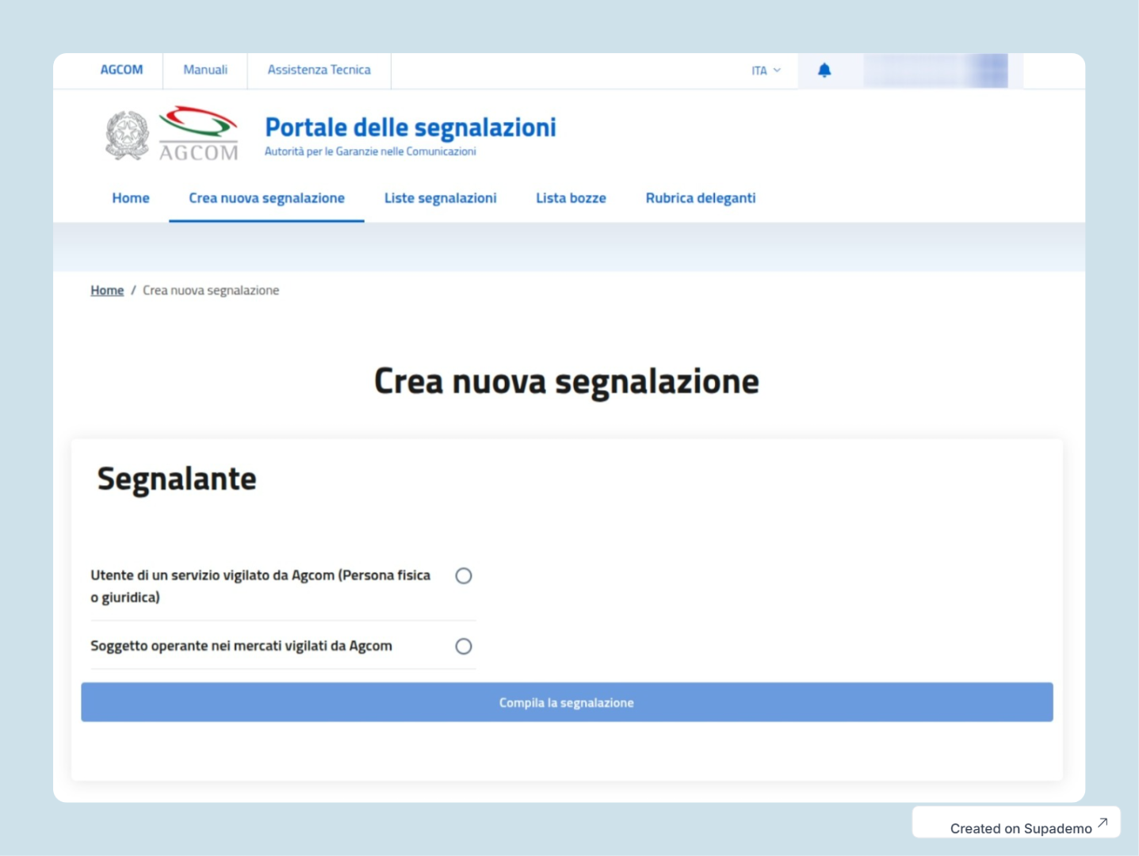1139x856 pixels.
Task: Open the Lista bozze tab
Action: point(571,198)
